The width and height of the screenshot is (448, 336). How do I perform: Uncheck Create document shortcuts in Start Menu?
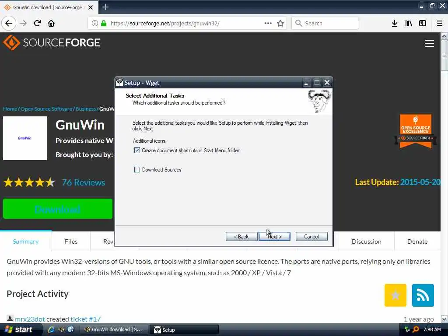coord(137,150)
